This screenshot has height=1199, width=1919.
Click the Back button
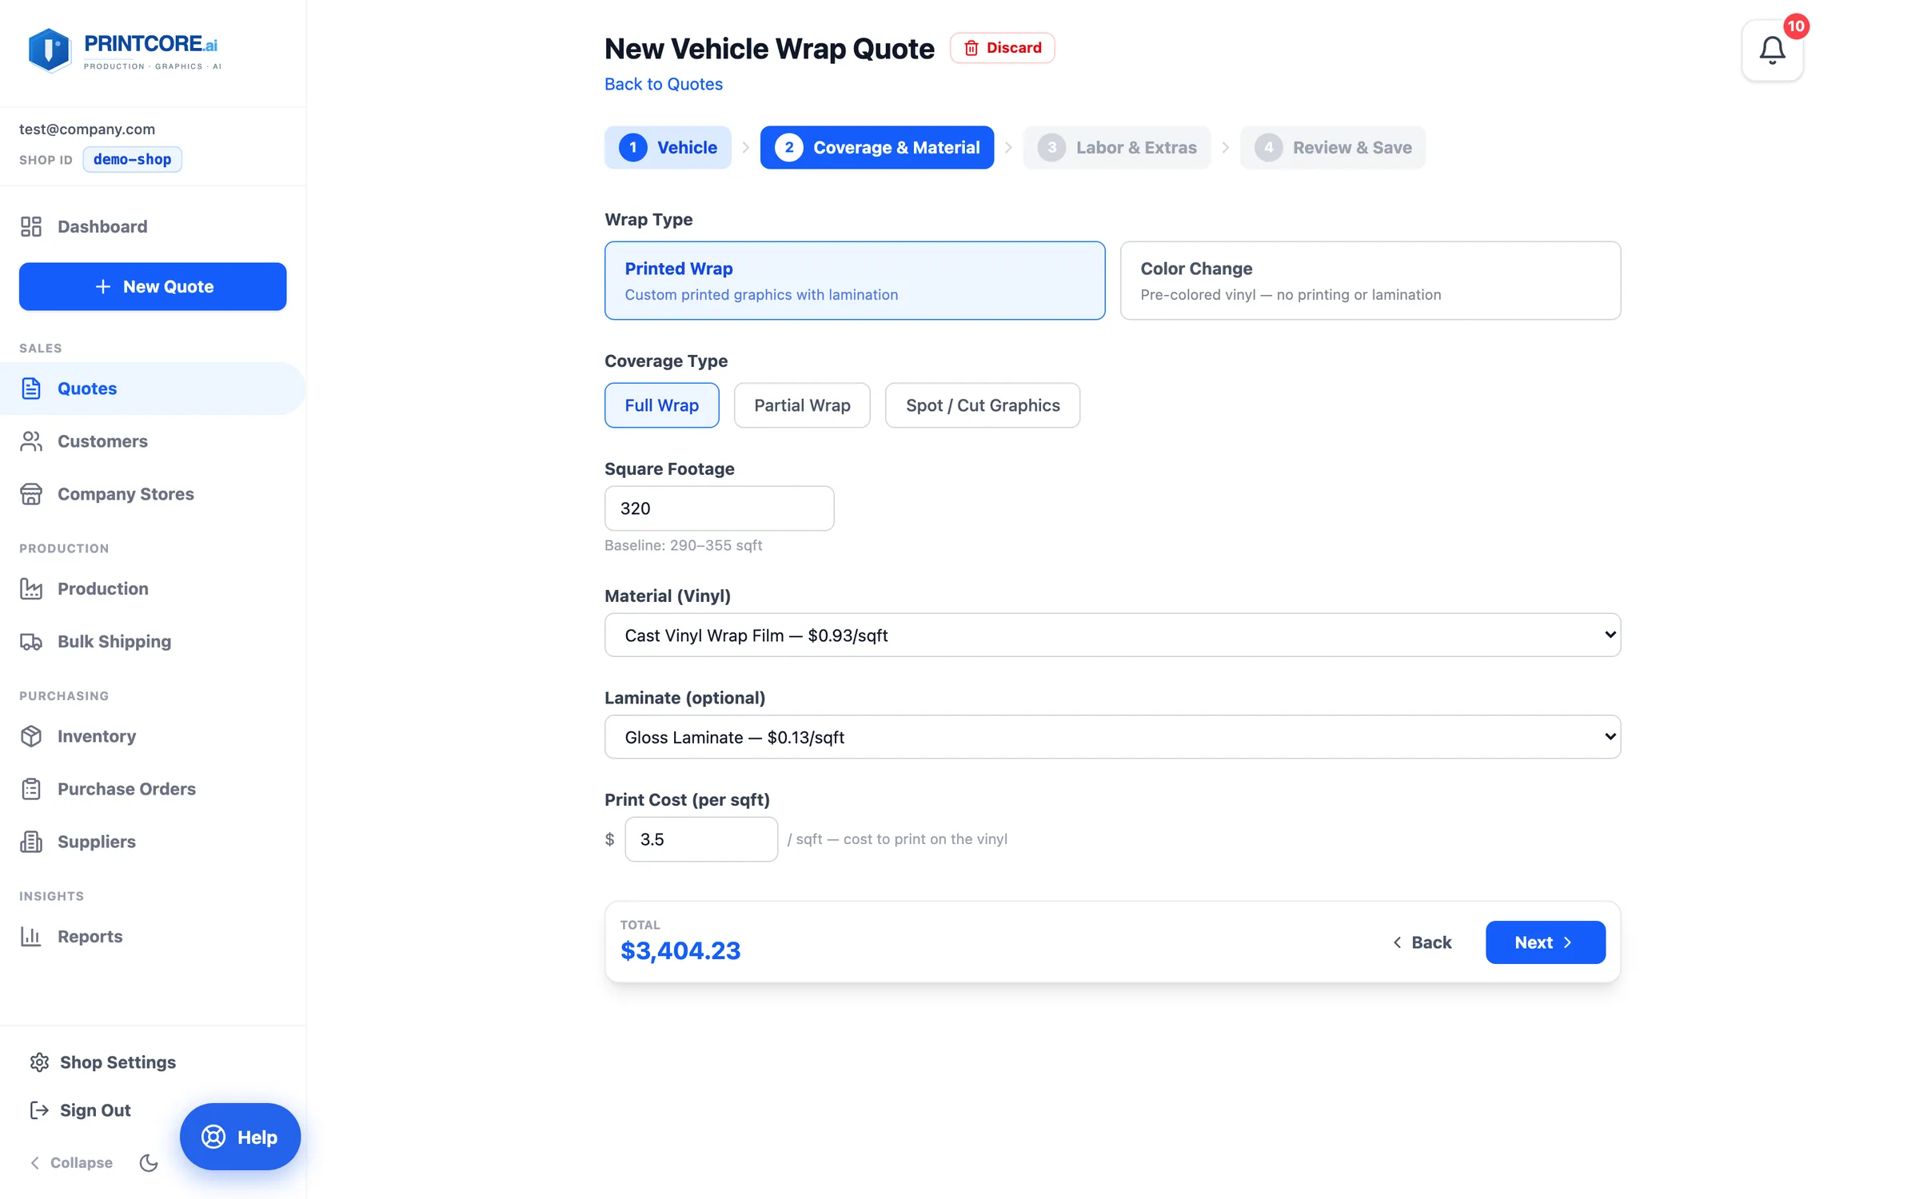coord(1422,942)
